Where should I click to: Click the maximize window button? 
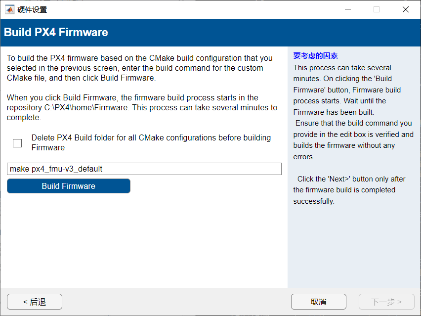(x=377, y=9)
